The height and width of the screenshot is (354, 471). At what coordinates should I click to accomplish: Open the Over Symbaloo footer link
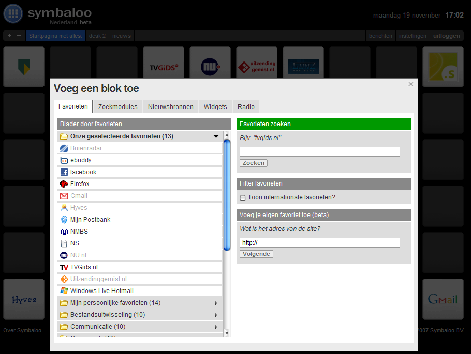pyautogui.click(x=22, y=330)
